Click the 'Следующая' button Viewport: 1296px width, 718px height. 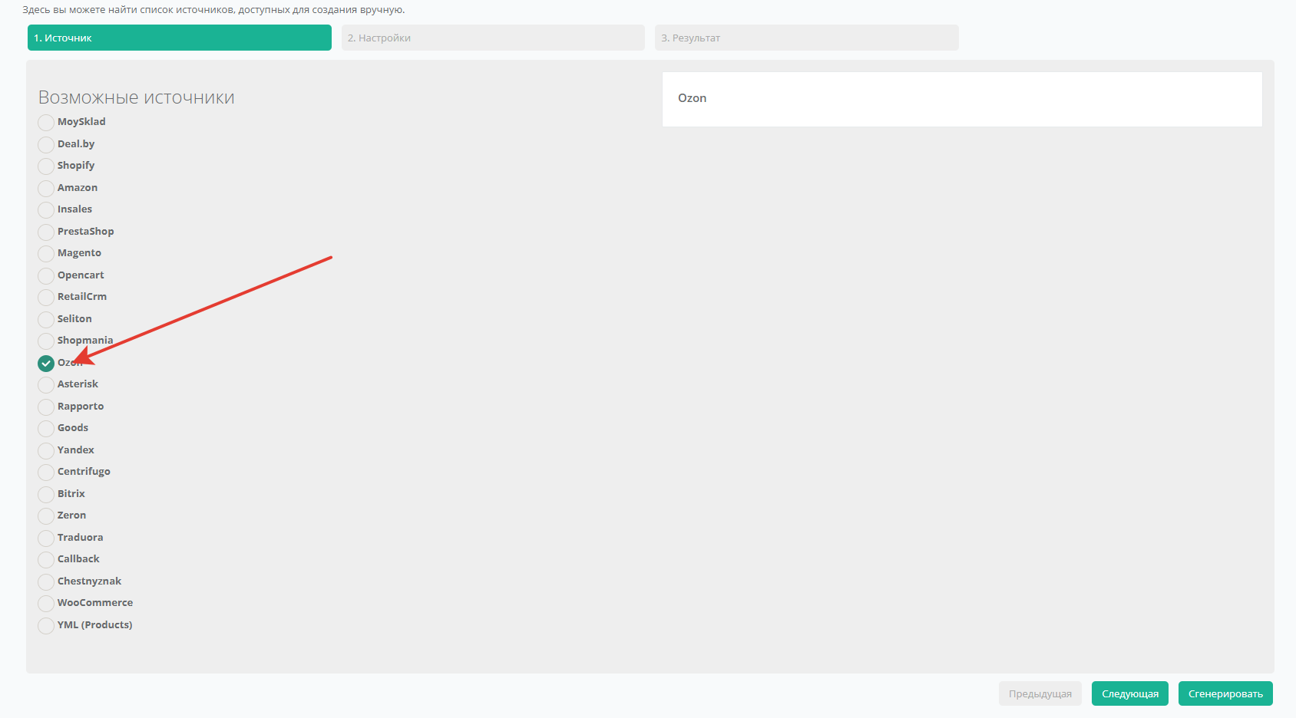pos(1130,693)
